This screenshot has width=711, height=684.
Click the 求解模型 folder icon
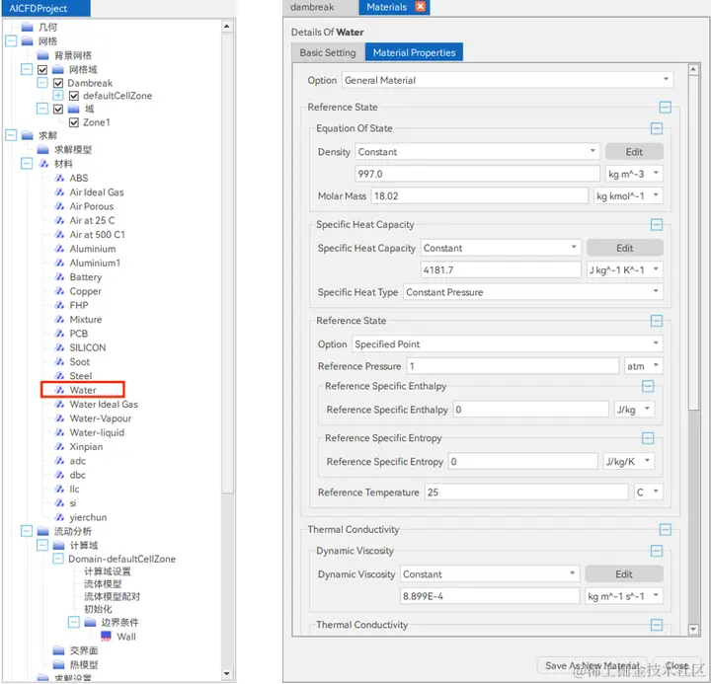[43, 149]
